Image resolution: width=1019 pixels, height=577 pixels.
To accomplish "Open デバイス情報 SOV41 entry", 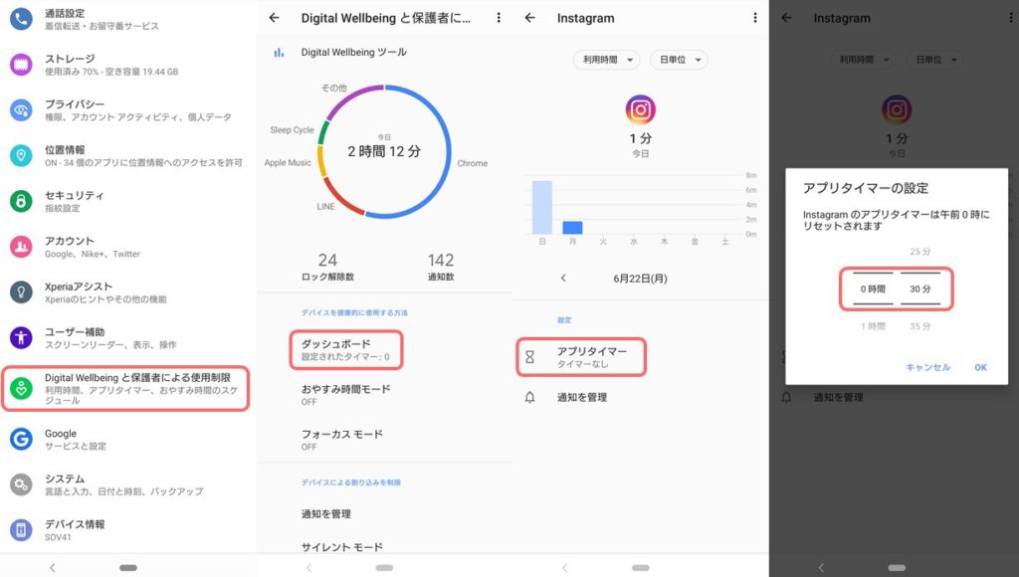I will 128,530.
